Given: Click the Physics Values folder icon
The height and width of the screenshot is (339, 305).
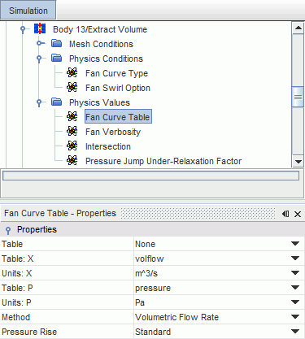Looking at the screenshot, I should (x=57, y=102).
